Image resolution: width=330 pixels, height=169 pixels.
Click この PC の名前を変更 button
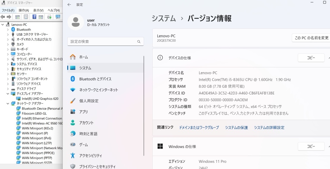[x=311, y=38]
